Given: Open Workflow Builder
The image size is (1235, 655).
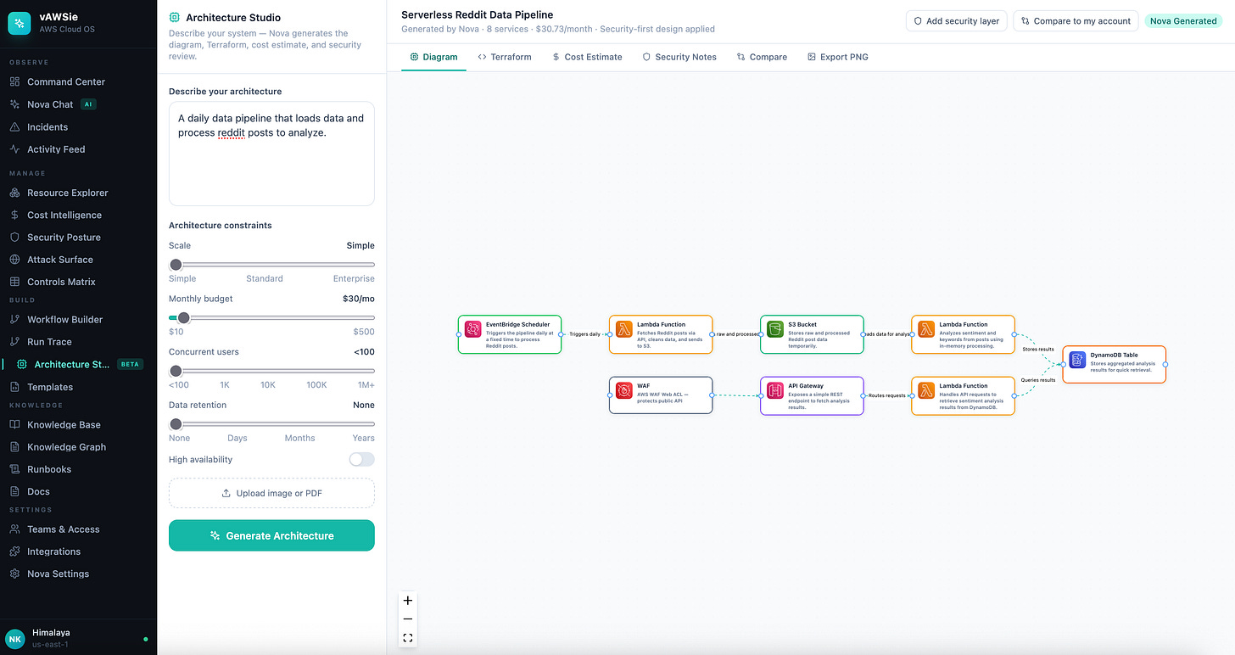Looking at the screenshot, I should (x=64, y=319).
